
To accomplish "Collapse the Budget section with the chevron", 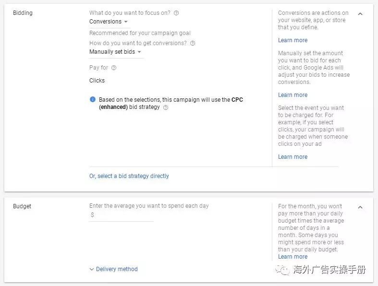I will point(360,207).
